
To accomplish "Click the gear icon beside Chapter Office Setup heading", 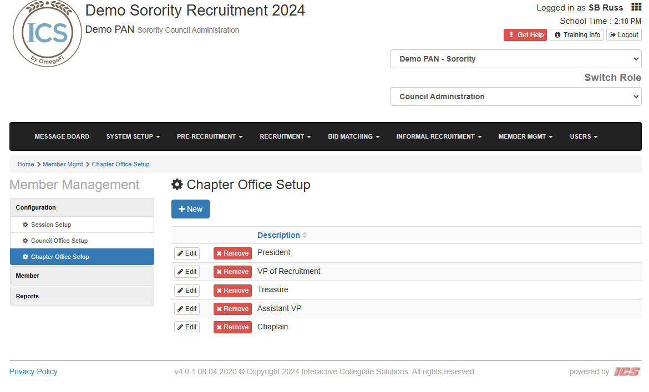I will point(177,184).
